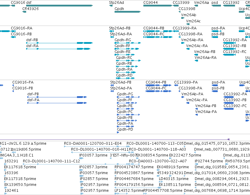
Task: Click the CG13992 gene label
Action: (x=231, y=3)
